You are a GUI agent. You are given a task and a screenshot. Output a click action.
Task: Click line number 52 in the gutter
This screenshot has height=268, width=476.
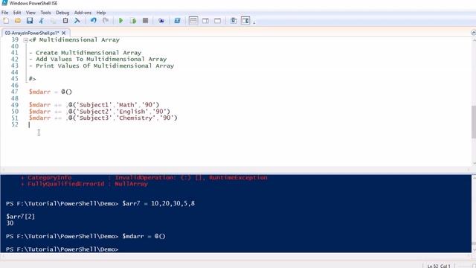[x=15, y=124]
